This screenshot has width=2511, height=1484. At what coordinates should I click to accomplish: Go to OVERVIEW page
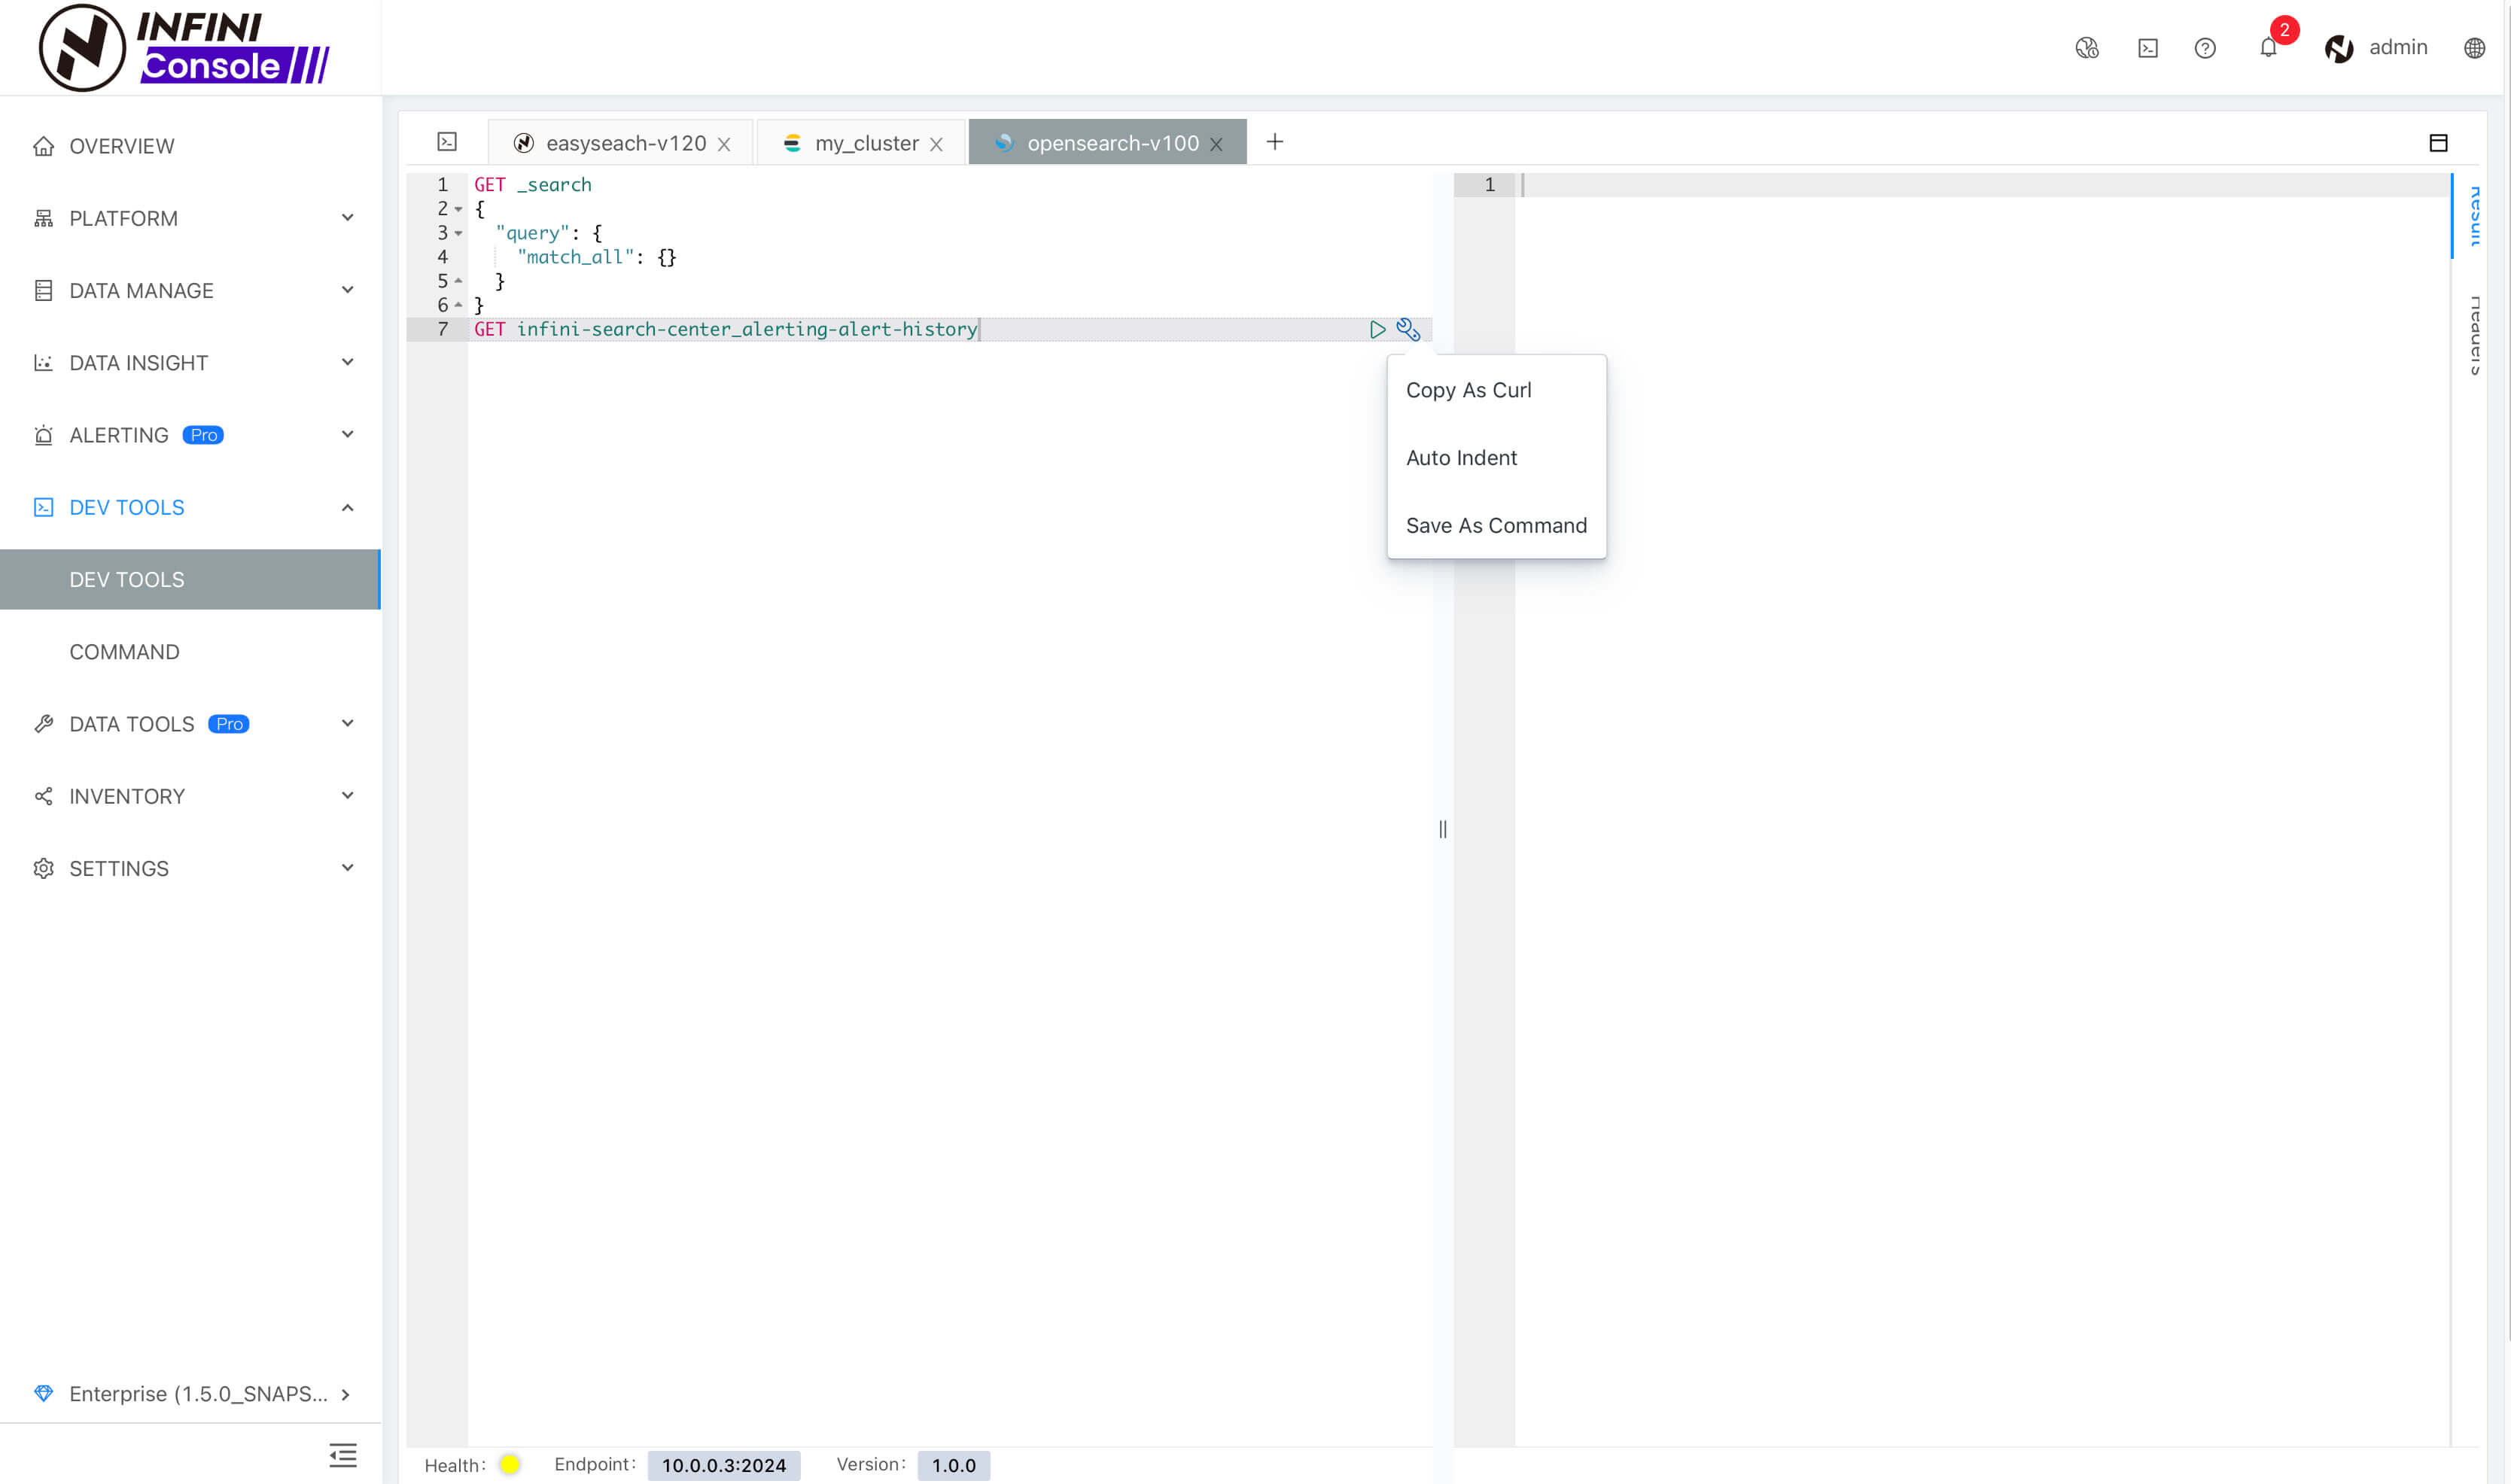click(121, 146)
